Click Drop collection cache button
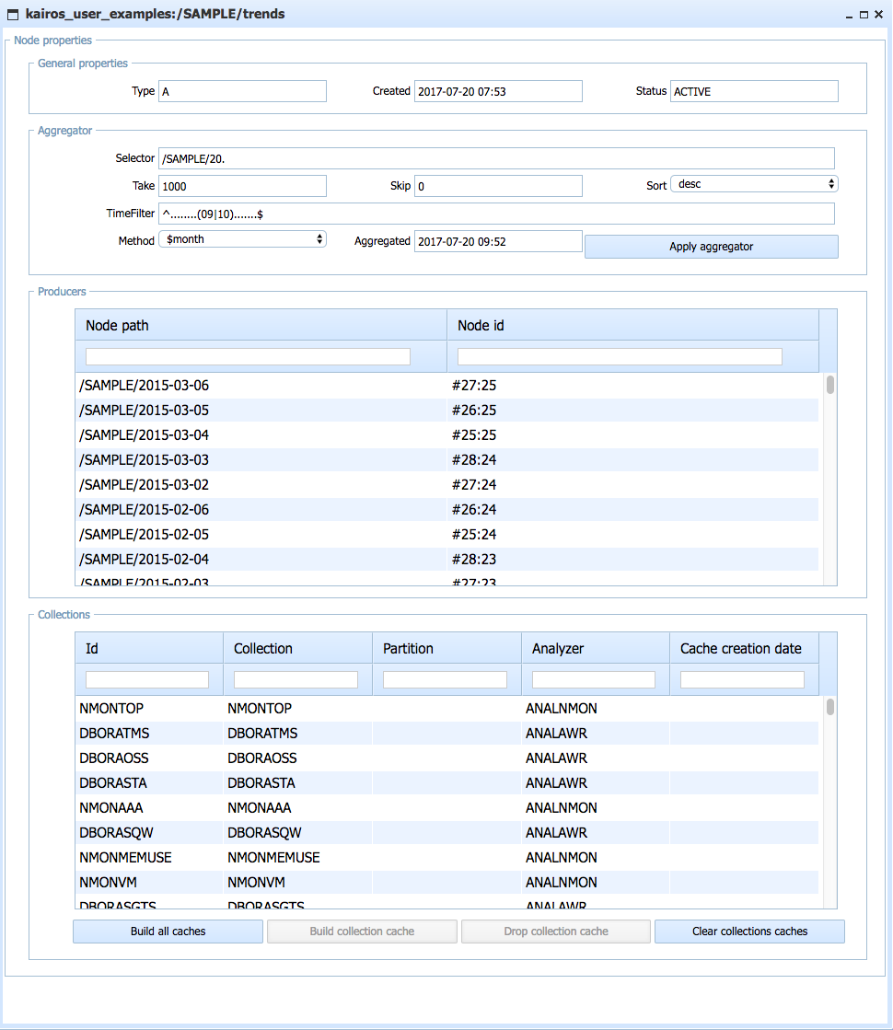 tap(556, 932)
